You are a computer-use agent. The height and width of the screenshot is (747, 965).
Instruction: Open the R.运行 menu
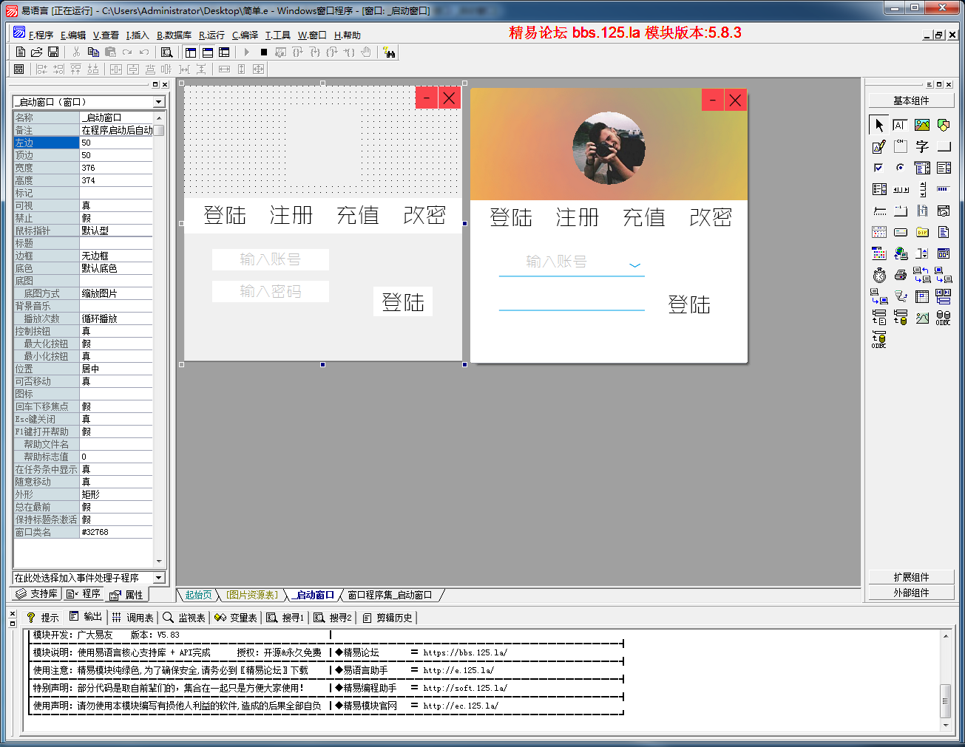211,35
